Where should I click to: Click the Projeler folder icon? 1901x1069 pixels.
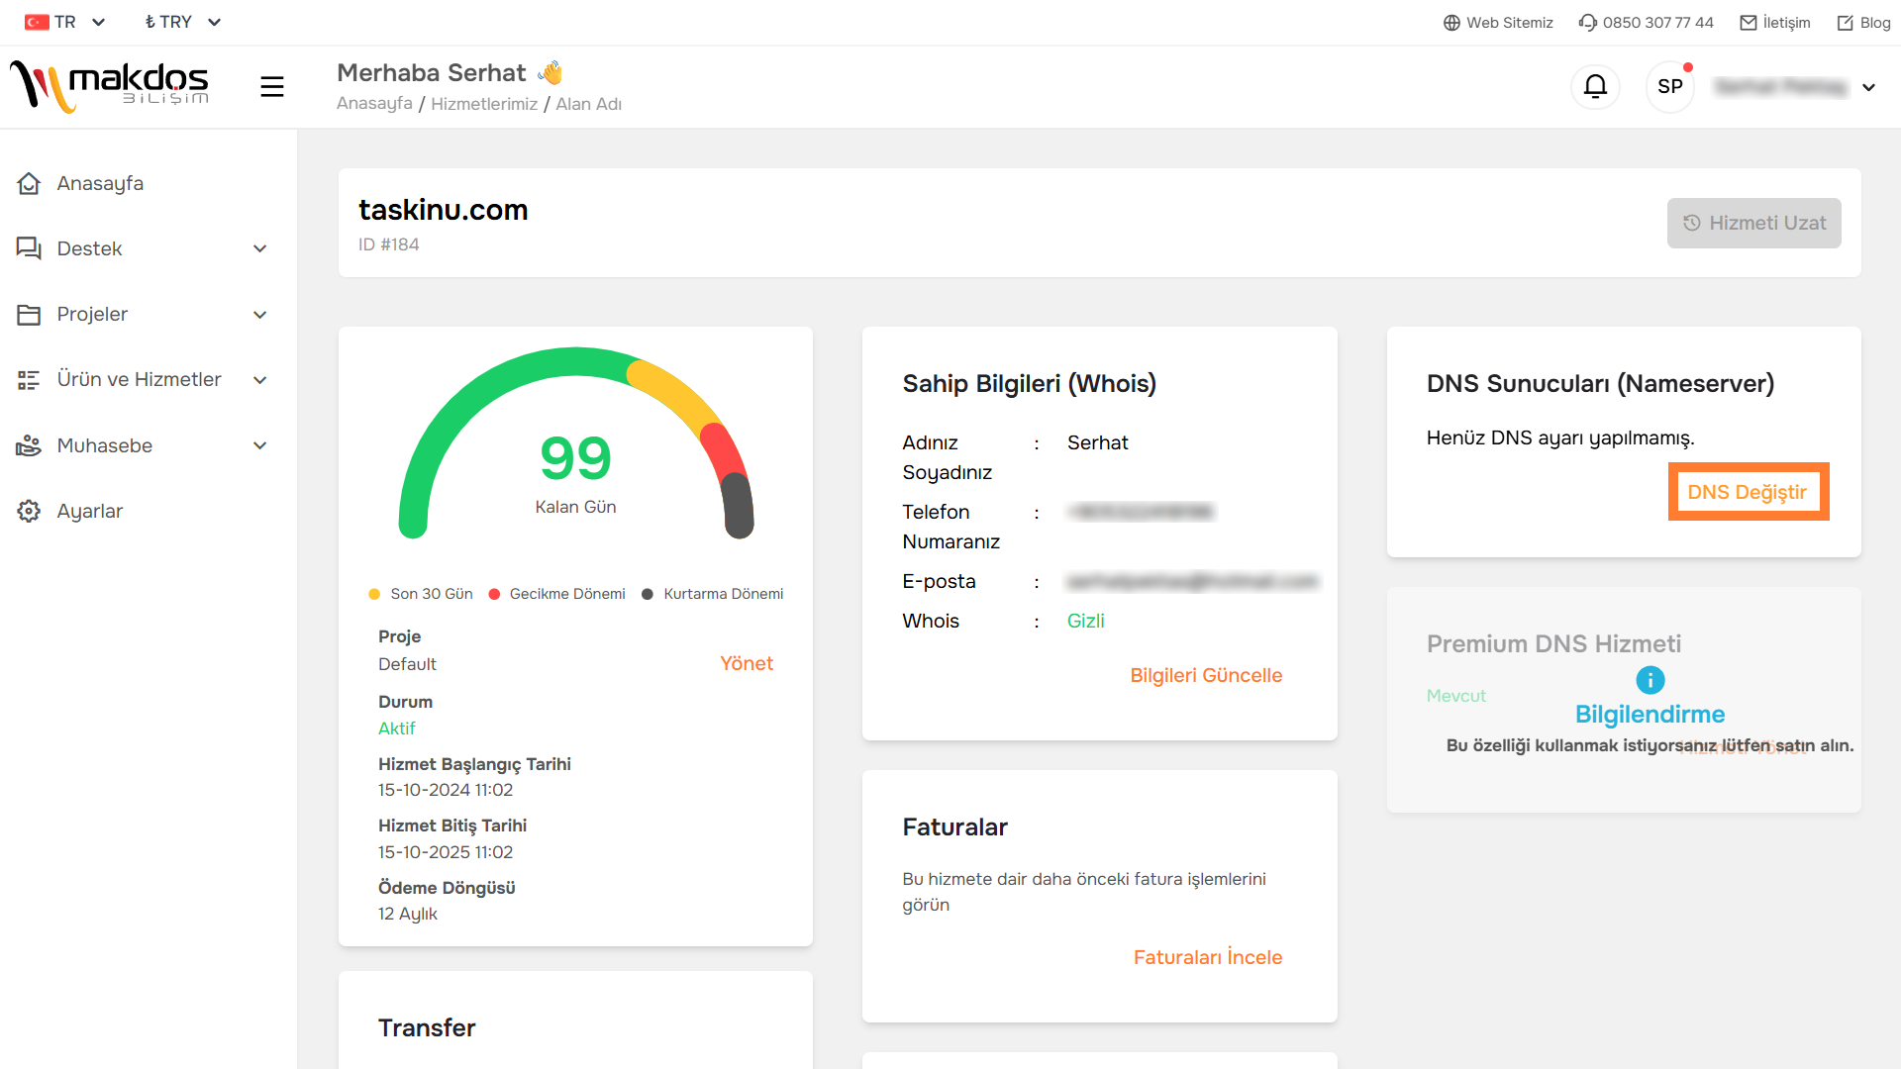point(29,315)
